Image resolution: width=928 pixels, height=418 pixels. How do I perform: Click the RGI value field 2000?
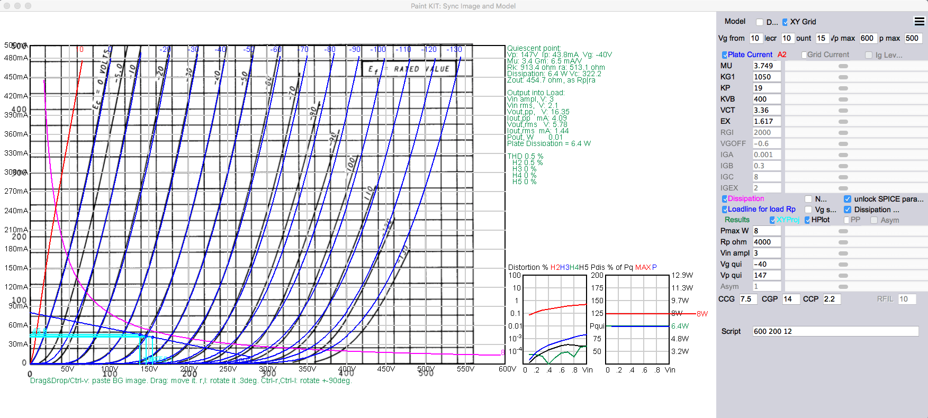(767, 133)
